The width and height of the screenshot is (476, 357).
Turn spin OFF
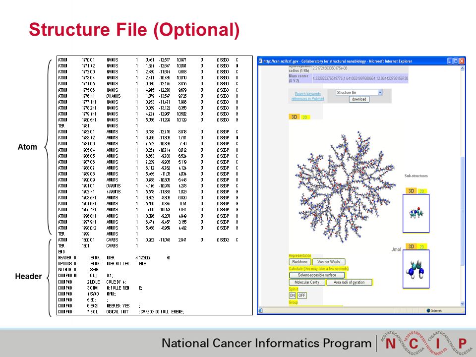click(x=302, y=296)
